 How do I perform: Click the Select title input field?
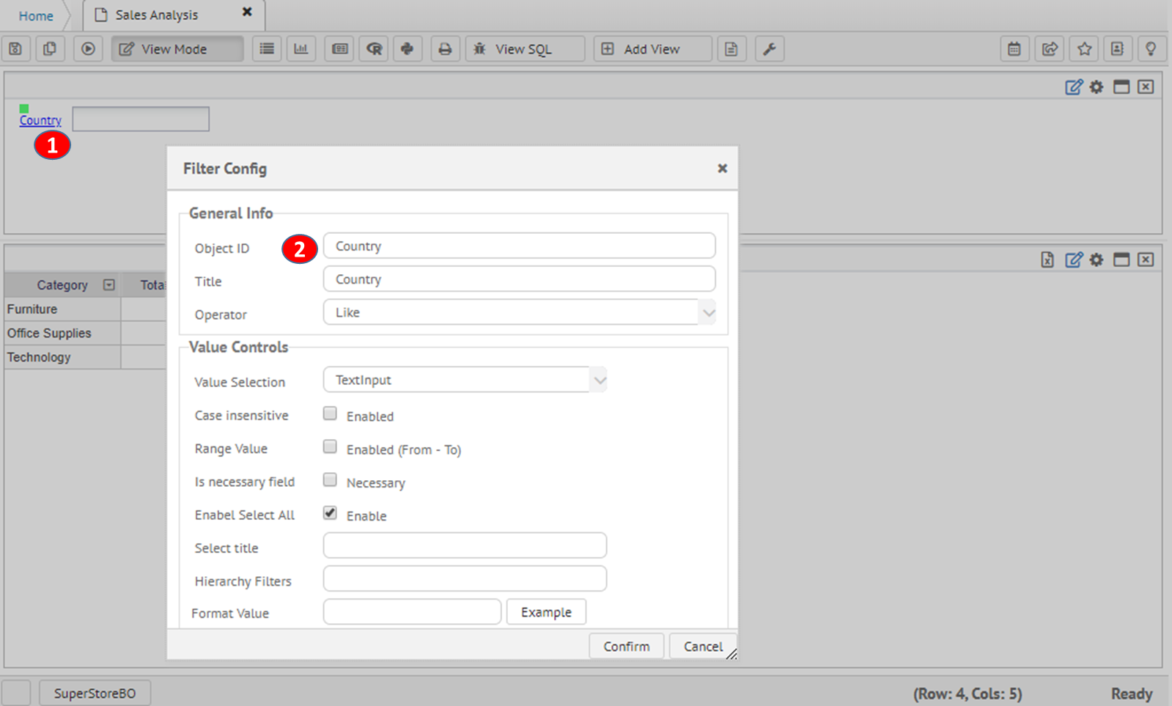tap(465, 545)
